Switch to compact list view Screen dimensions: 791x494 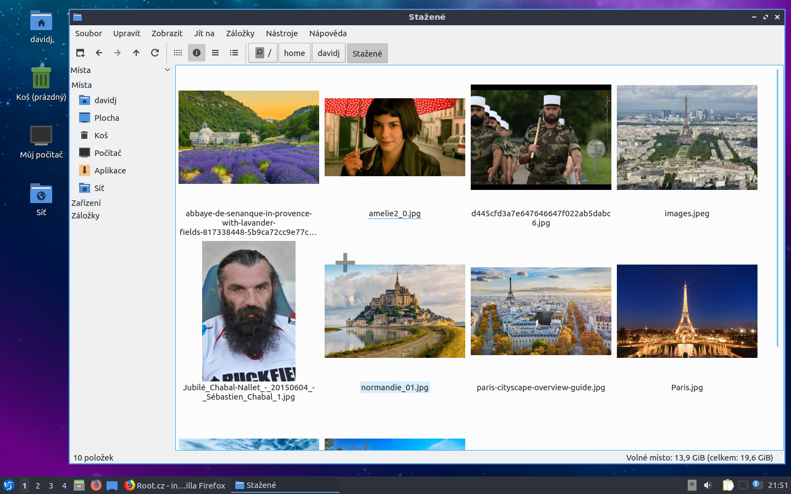click(x=233, y=53)
